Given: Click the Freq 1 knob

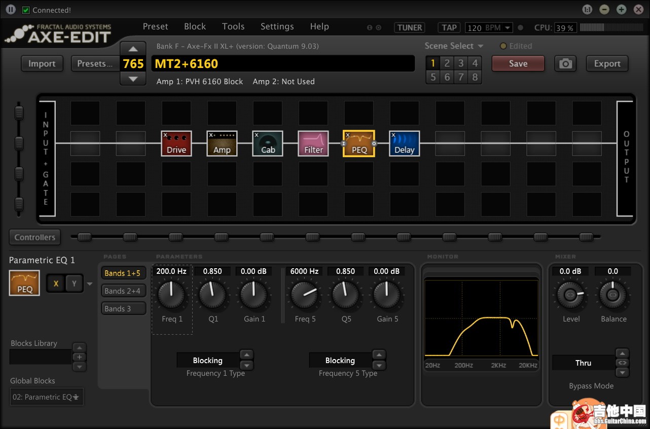Looking at the screenshot, I should [x=171, y=295].
